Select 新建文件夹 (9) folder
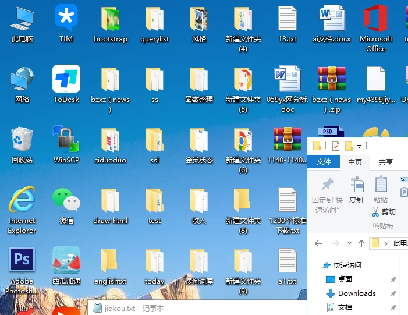The height and width of the screenshot is (315, 408). click(x=243, y=272)
